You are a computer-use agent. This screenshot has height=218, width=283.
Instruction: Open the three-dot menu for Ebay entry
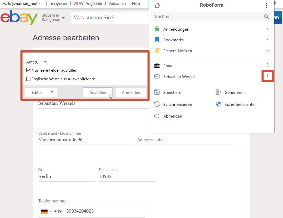click(268, 65)
